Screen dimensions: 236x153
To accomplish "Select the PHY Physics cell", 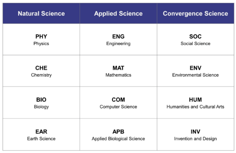I will tap(41, 39).
